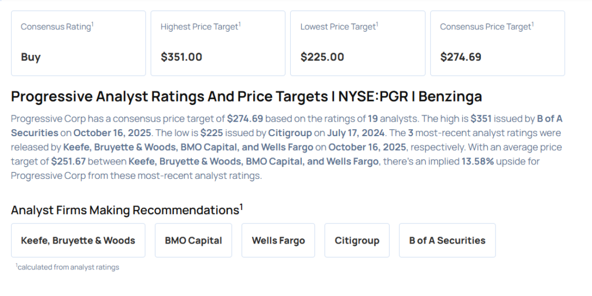Image resolution: width=592 pixels, height=296 pixels.
Task: Open the Consensus Price Target card
Action: click(497, 43)
